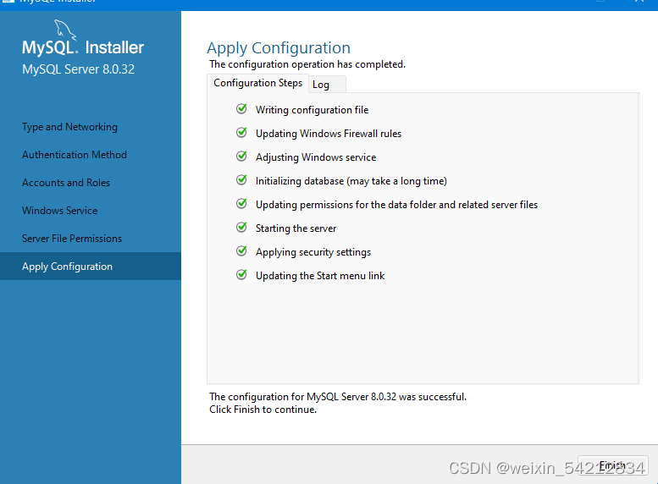Click 'Updating Windows Firewall rules' step text
This screenshot has height=484, width=658.
329,134
